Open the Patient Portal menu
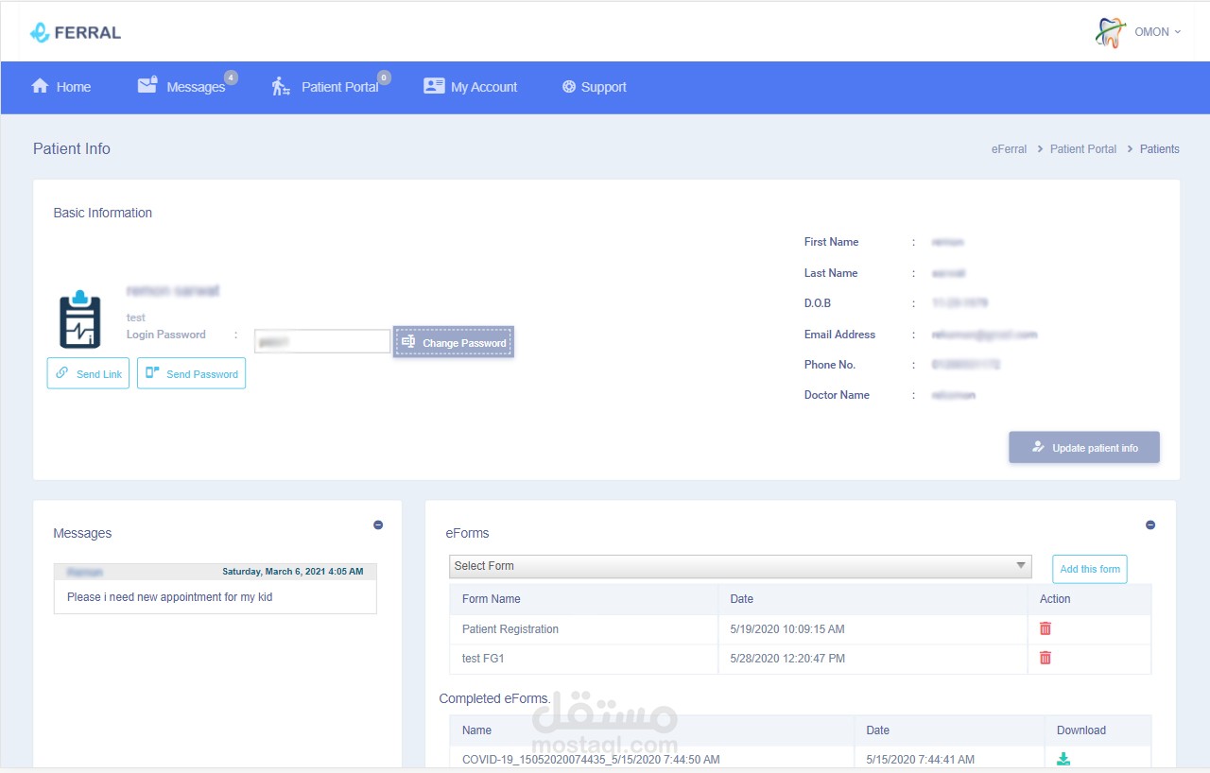1210x773 pixels. (x=325, y=87)
